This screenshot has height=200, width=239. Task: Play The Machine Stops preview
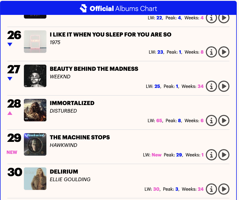[224, 155]
